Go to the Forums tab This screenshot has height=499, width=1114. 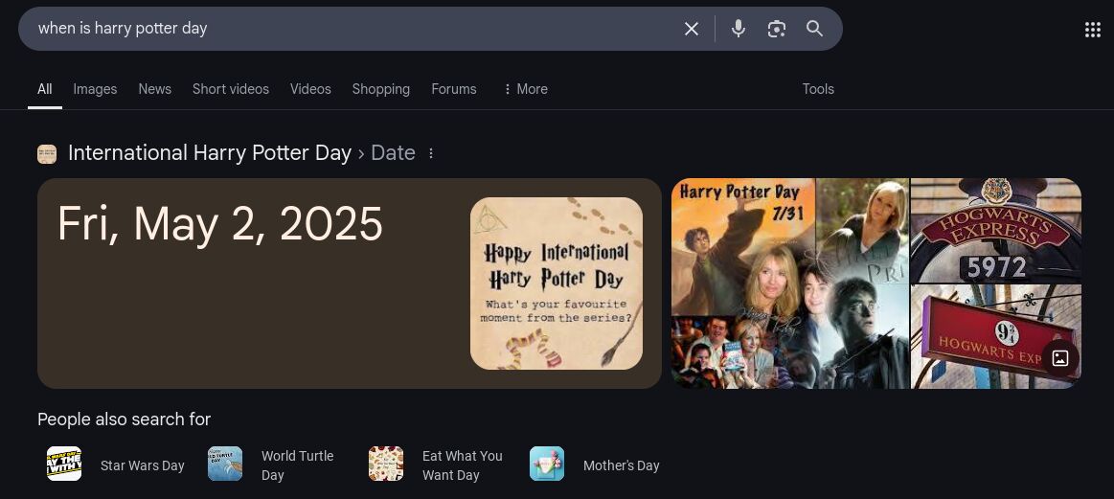454,90
